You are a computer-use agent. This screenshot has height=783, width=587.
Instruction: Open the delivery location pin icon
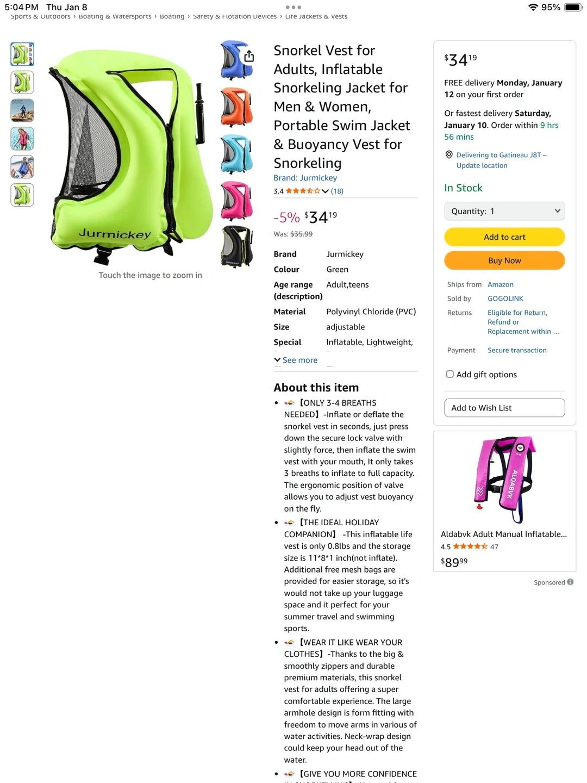coord(449,155)
